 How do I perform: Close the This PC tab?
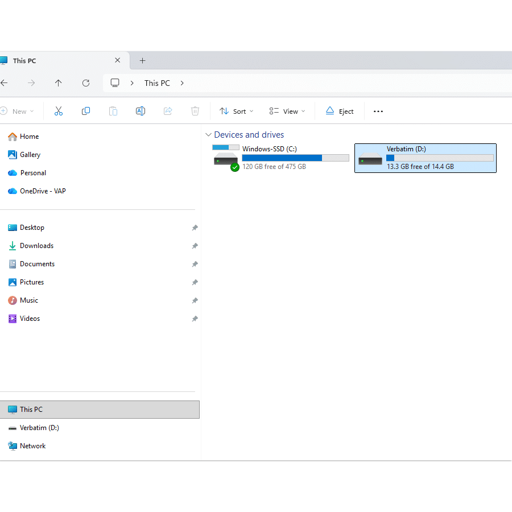coord(118,60)
